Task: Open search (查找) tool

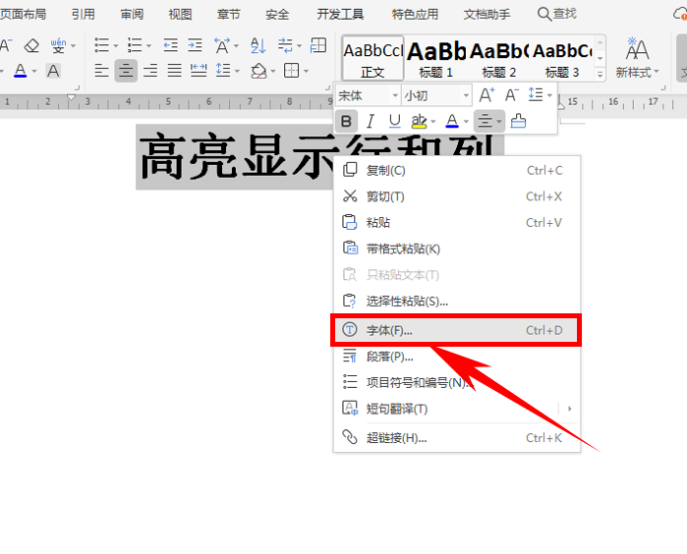Action: point(557,14)
